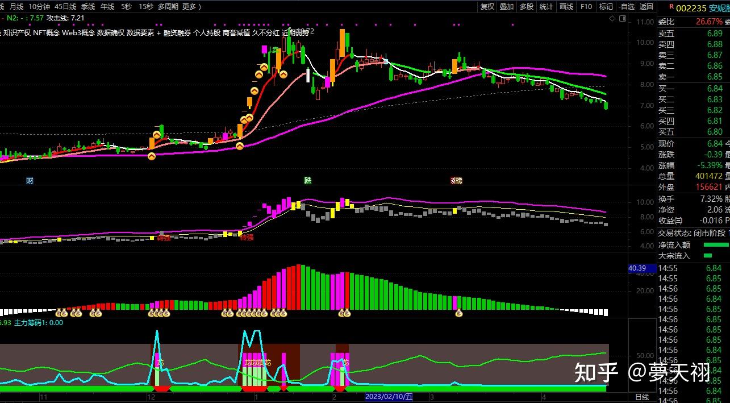Open the F10 company info
Screen dimensions: 730x403
586,6
